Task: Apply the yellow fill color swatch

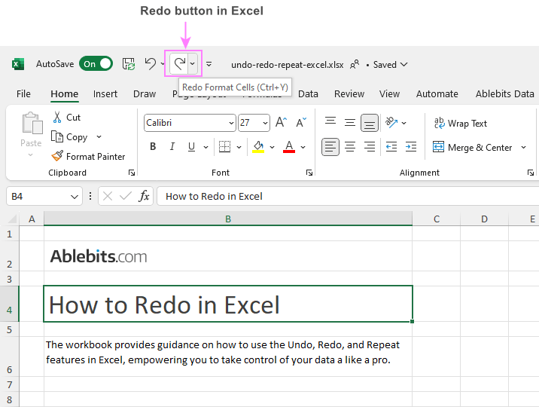Action: click(x=258, y=147)
